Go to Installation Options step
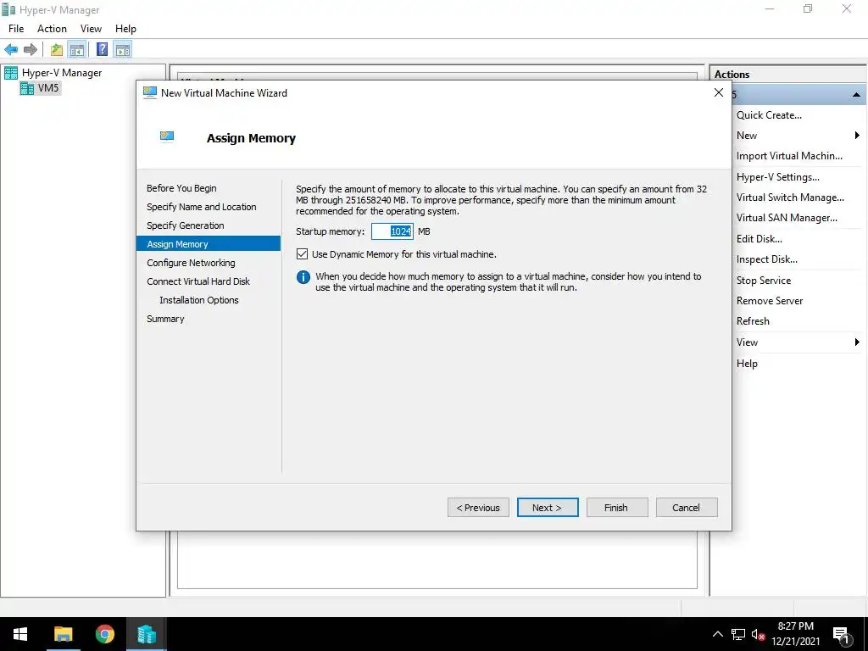The image size is (868, 651). tap(199, 300)
